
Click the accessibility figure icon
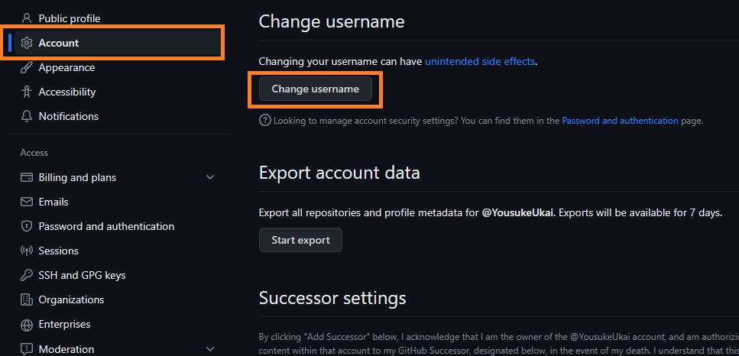[x=27, y=92]
